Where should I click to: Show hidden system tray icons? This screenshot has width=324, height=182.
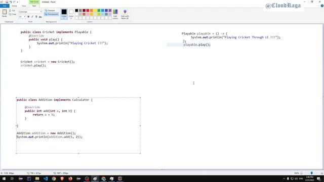tap(283, 178)
